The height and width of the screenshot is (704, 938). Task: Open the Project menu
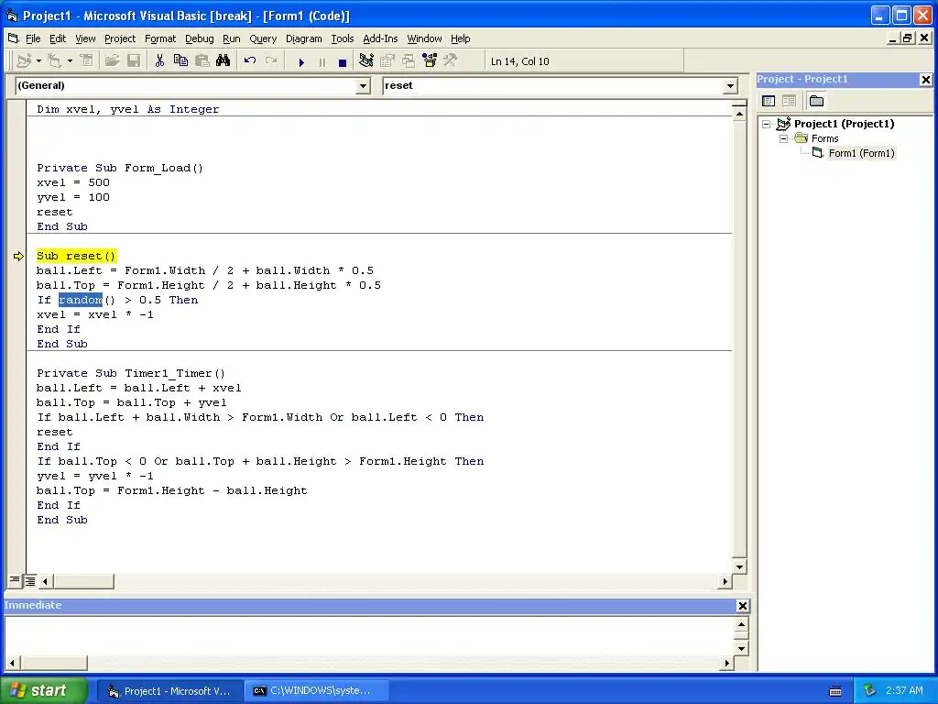pos(120,38)
